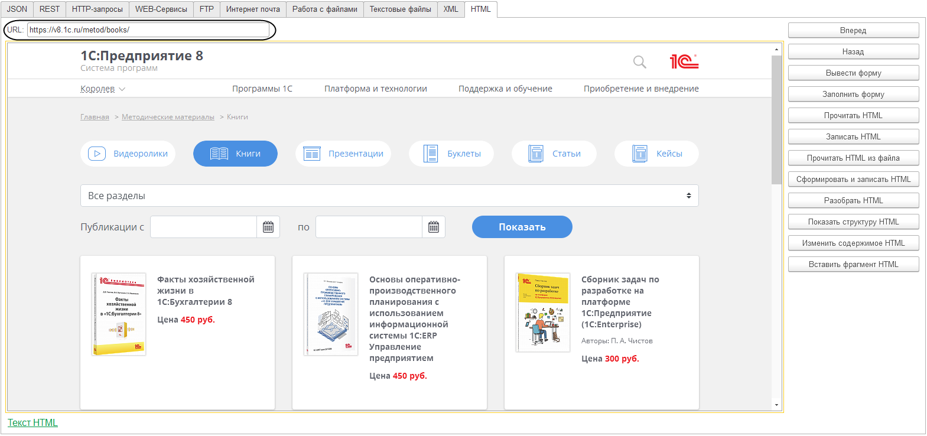Click Прочитать HTML из файла button
The image size is (927, 436).
pyautogui.click(x=853, y=158)
